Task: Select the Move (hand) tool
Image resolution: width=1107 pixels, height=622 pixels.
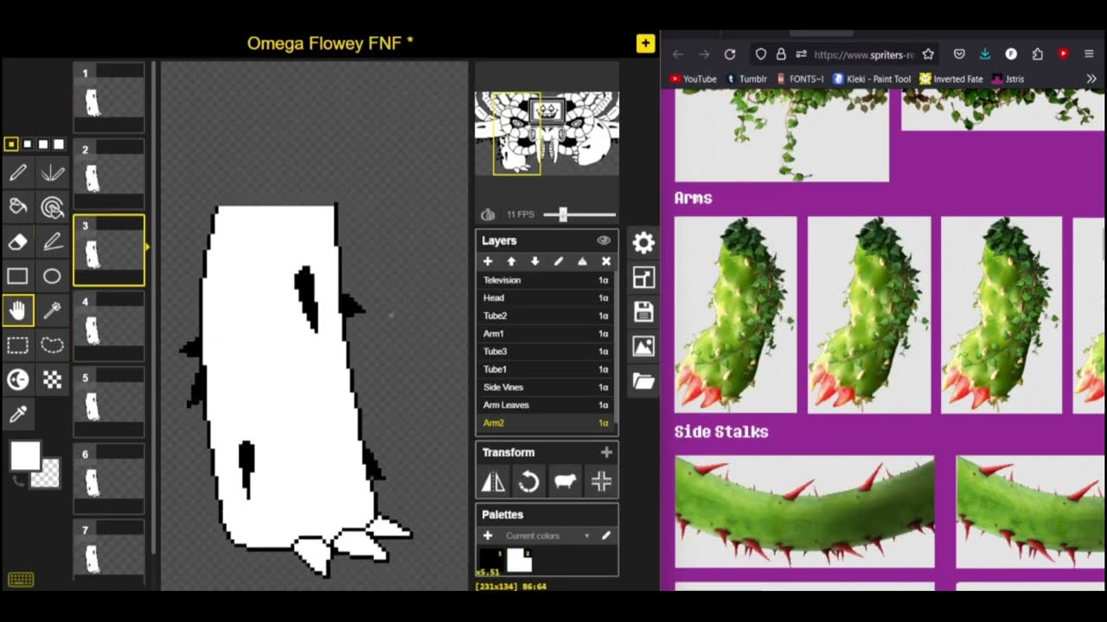Action: point(18,310)
